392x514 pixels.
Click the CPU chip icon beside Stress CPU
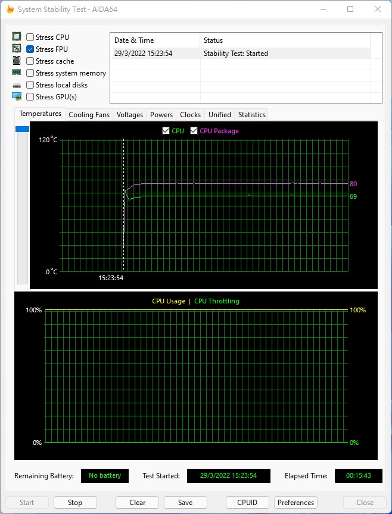(17, 36)
